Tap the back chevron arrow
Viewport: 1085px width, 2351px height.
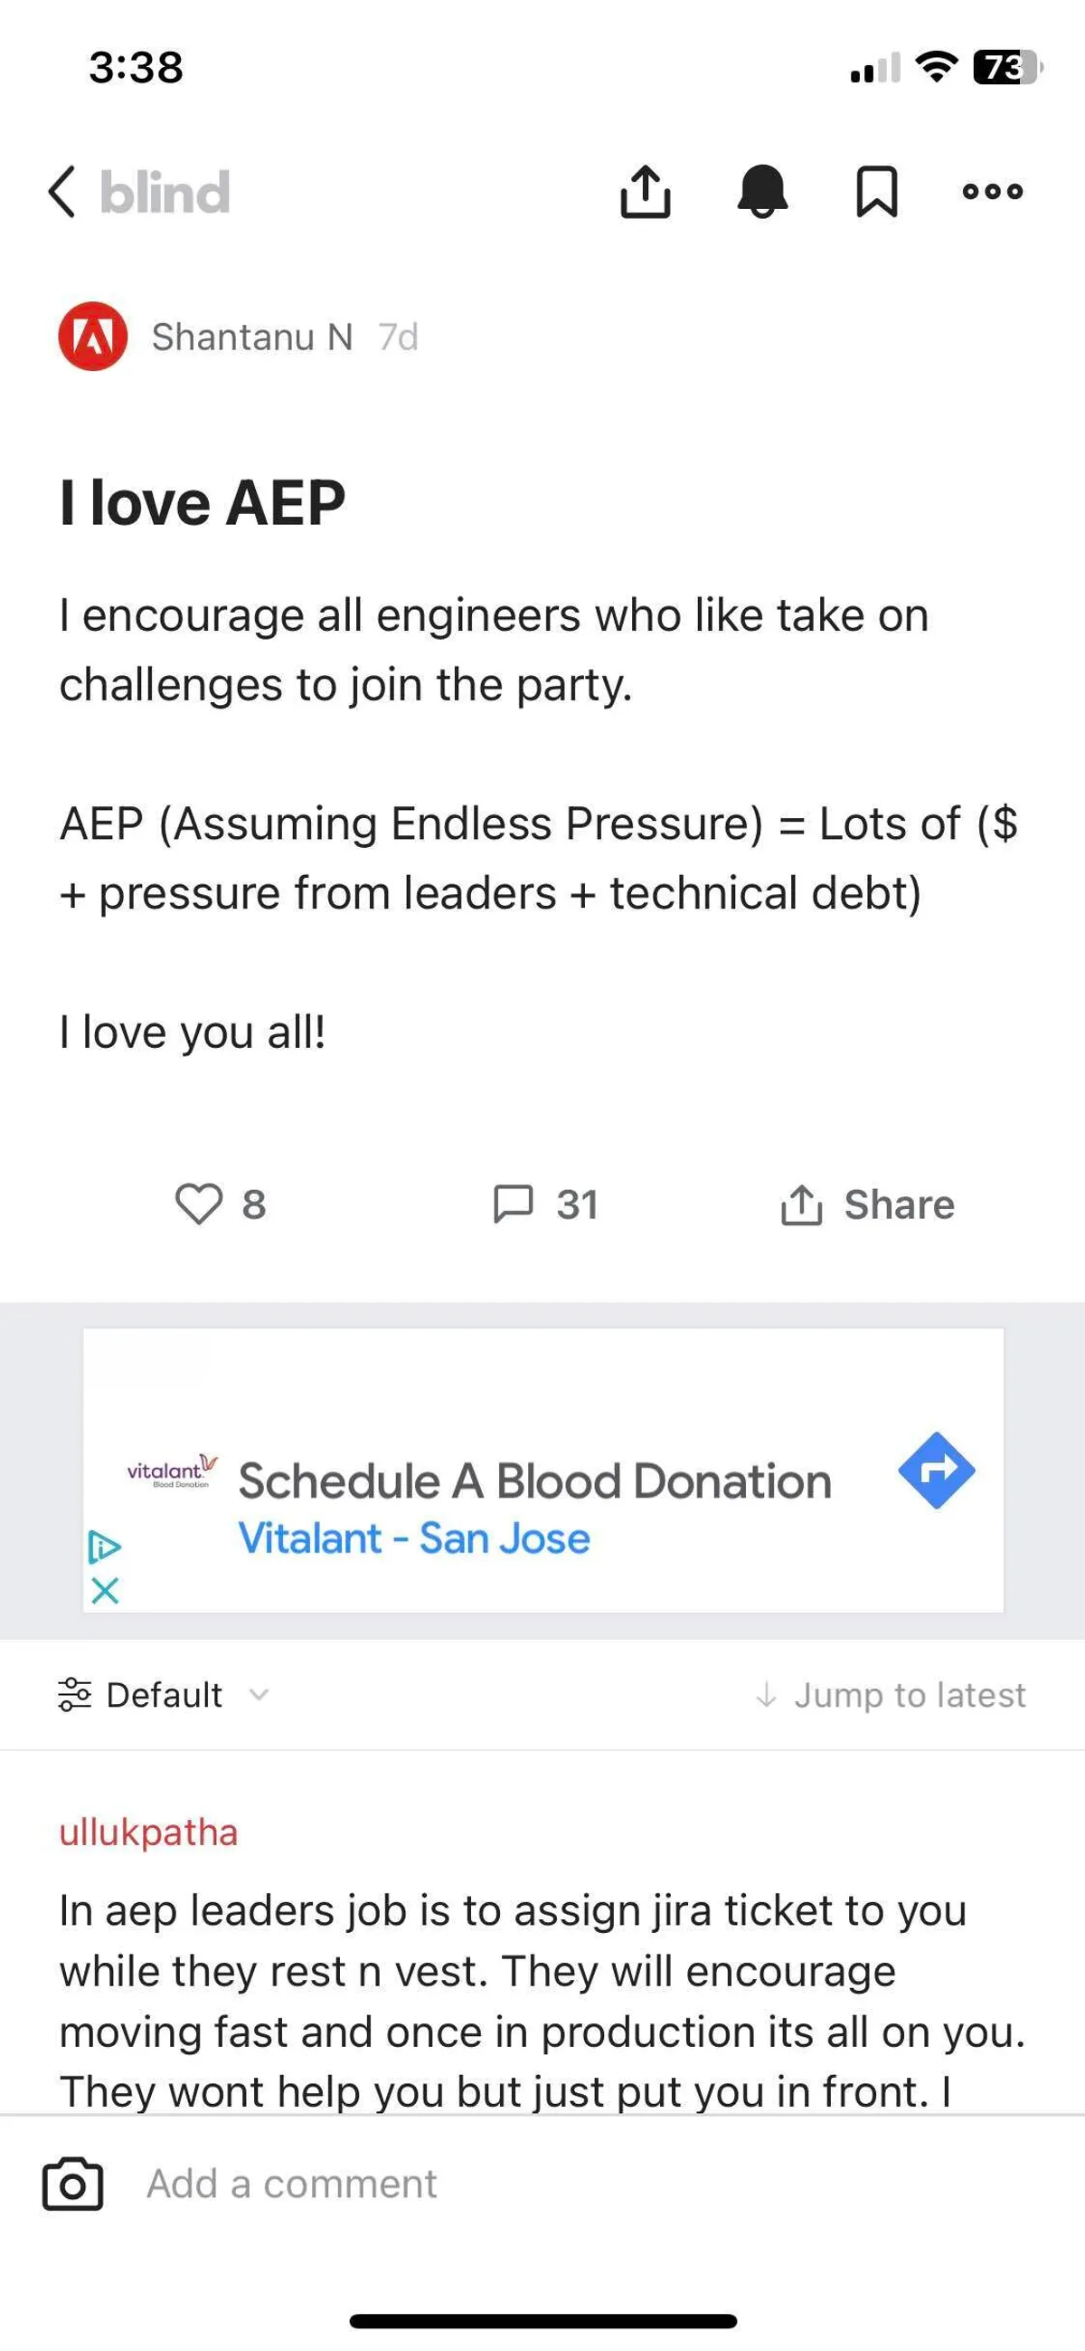[62, 193]
